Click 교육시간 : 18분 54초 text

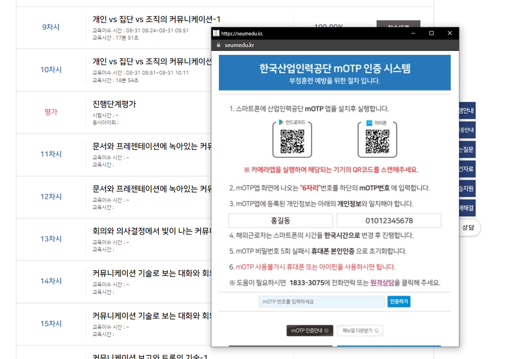point(116,80)
